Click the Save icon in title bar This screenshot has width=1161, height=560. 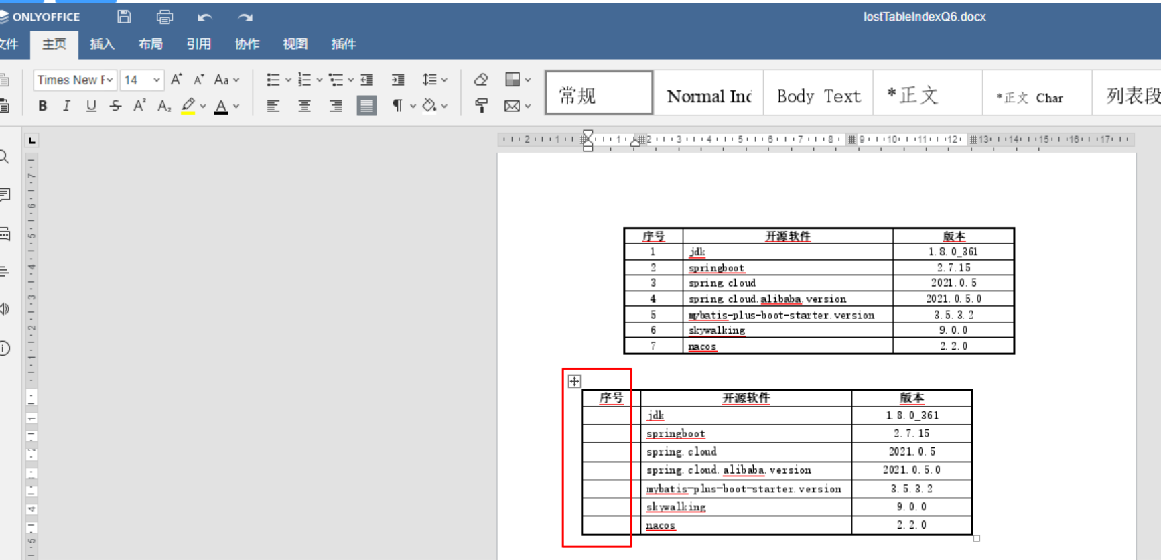pos(124,17)
